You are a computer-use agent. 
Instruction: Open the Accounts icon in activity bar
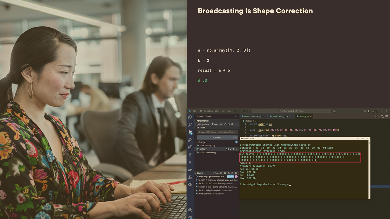(x=190, y=210)
